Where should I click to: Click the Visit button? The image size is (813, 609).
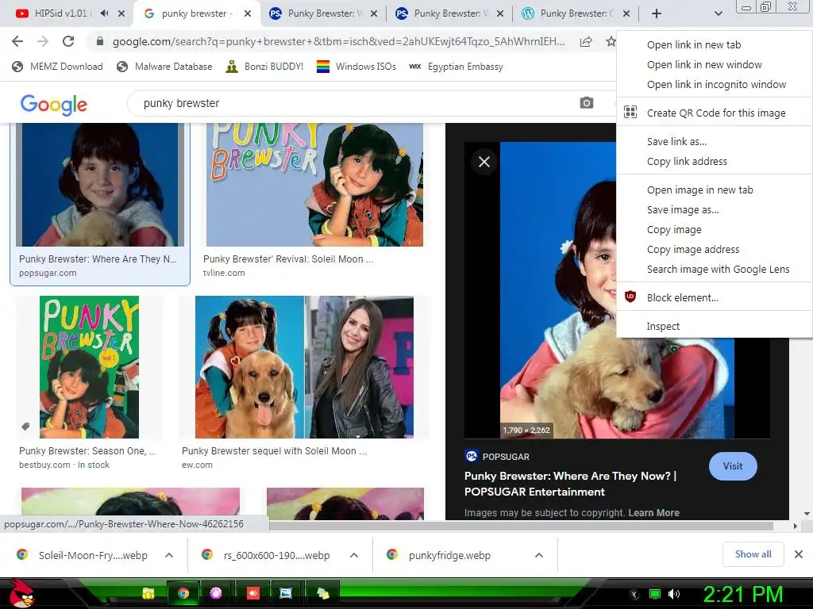coord(733,466)
